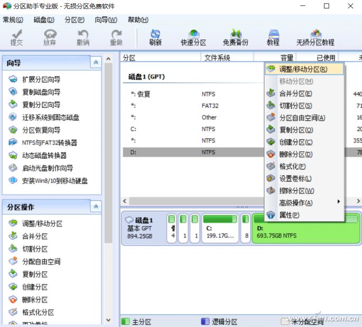
Task: Sort by 文件系统 column header
Action: (x=227, y=58)
